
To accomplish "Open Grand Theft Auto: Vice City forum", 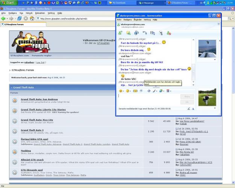I will pos(37,120).
